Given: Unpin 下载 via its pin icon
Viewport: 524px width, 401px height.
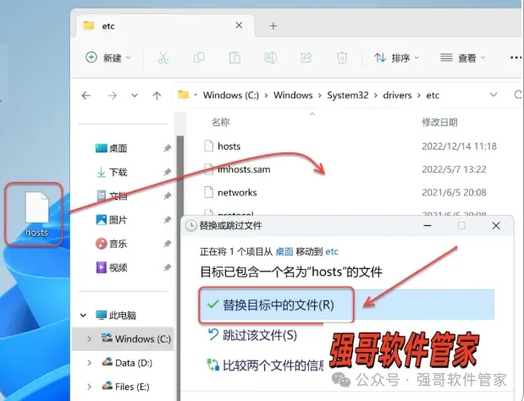Looking at the screenshot, I should coord(167,173).
